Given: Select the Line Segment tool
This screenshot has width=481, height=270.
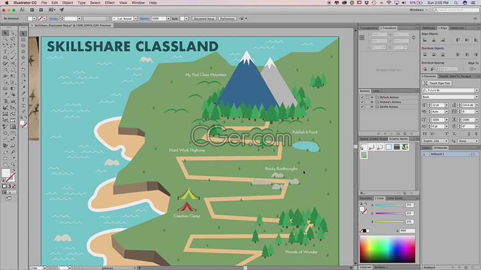Looking at the screenshot, I should [x=13, y=51].
